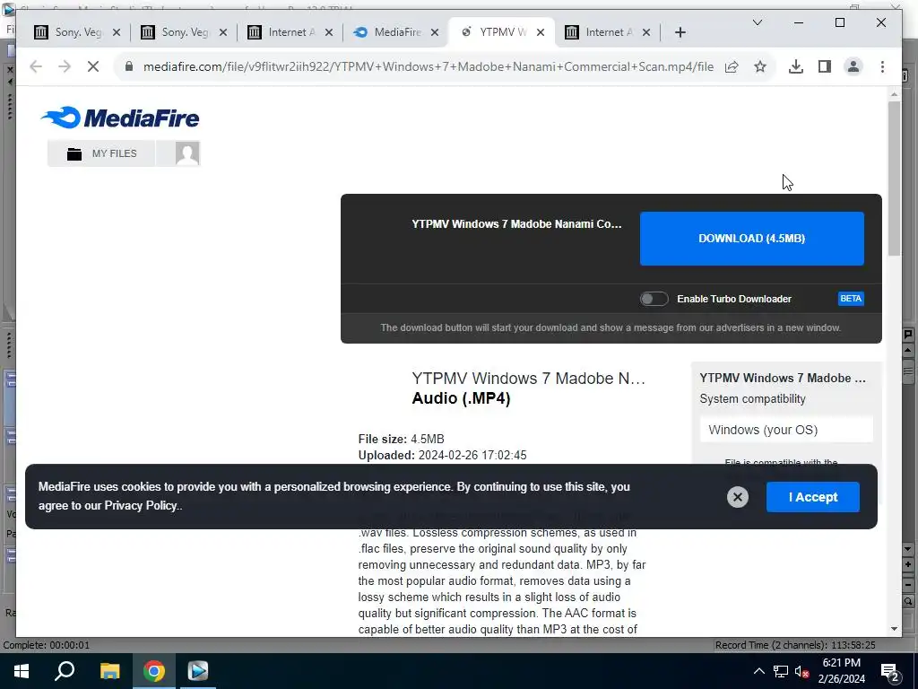Switch to Movie Studio taskbar icon

[x=198, y=671]
